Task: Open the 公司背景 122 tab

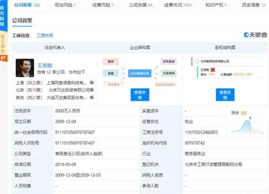Action: (x=27, y=5)
